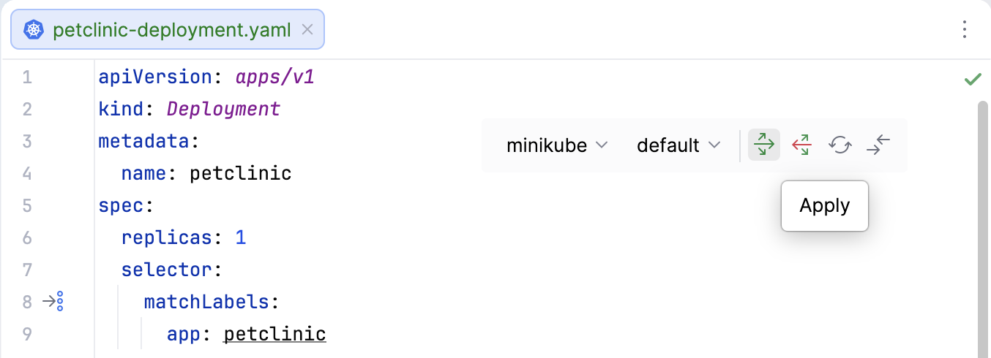The image size is (991, 358).
Task: Click the Apply icon in the Kubernetes toolbar
Action: pyautogui.click(x=763, y=145)
